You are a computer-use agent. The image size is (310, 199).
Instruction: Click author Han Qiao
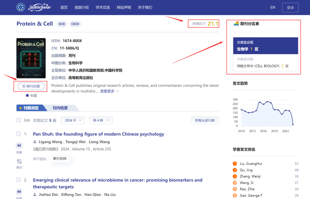92,194
